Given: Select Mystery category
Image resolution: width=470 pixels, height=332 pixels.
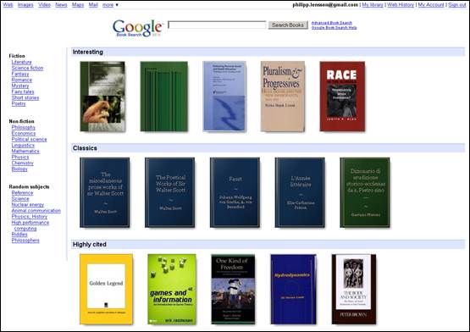Looking at the screenshot, I should point(20,86).
